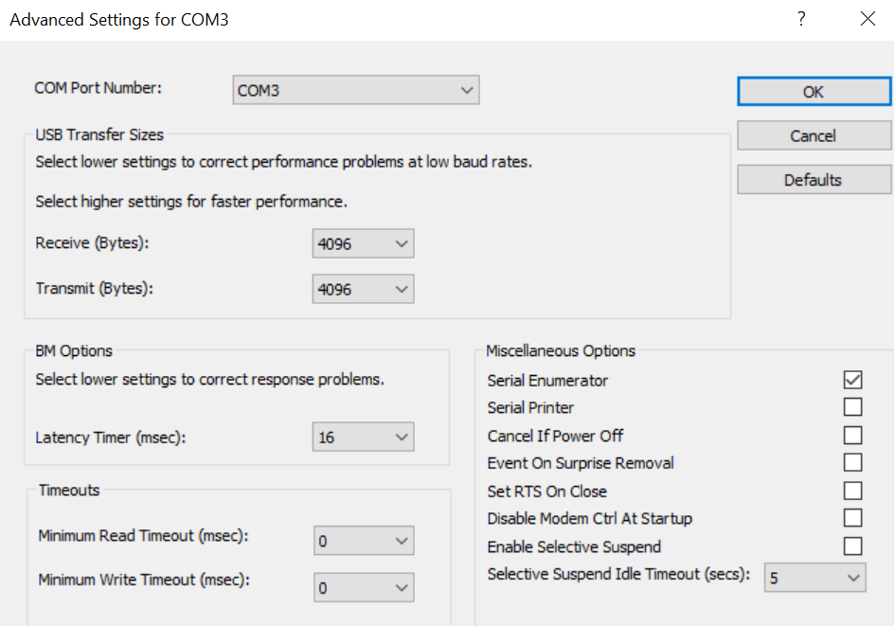Open the Latency Timer dropdown
Screen dimensions: 894x626
tap(364, 438)
